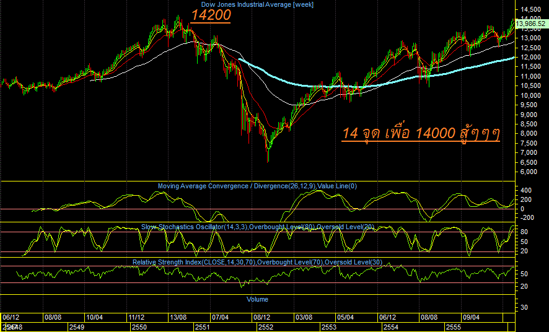The image size is (549, 332).
Task: Select the 11/12 date label
Action: click(136, 318)
